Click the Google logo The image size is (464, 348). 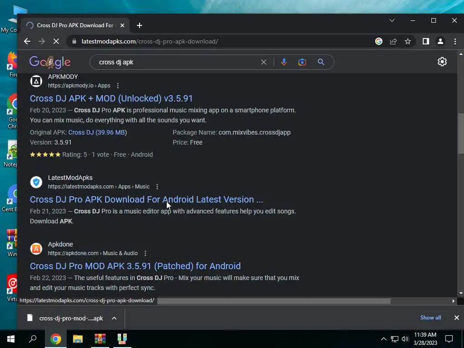(x=50, y=62)
